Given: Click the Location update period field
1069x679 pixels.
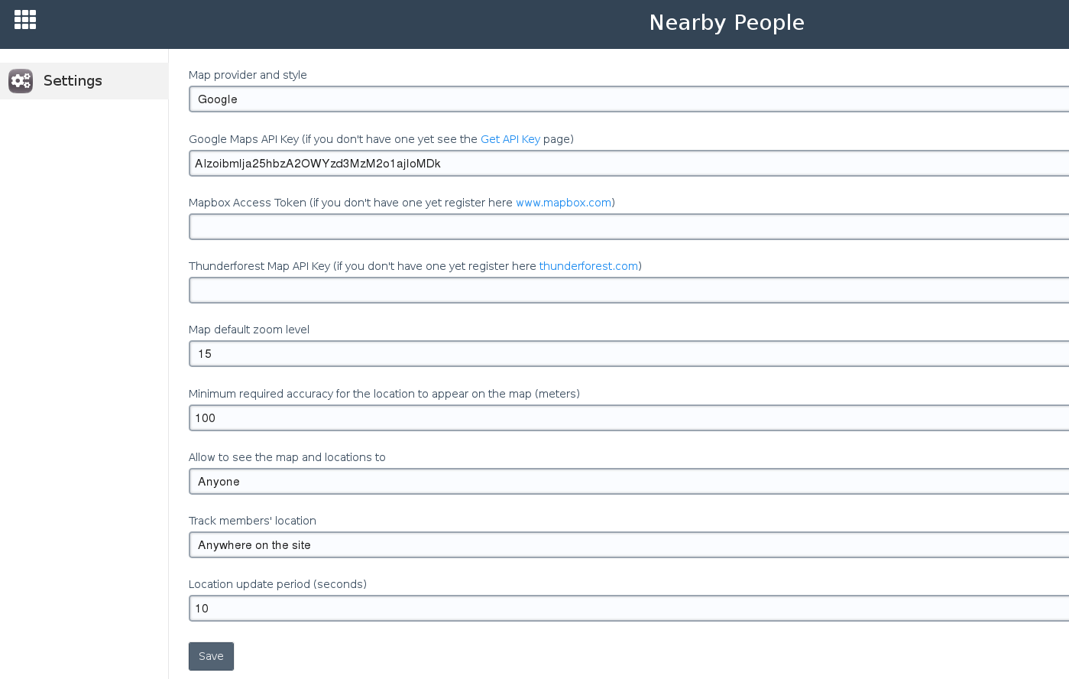Looking at the screenshot, I should pos(628,609).
